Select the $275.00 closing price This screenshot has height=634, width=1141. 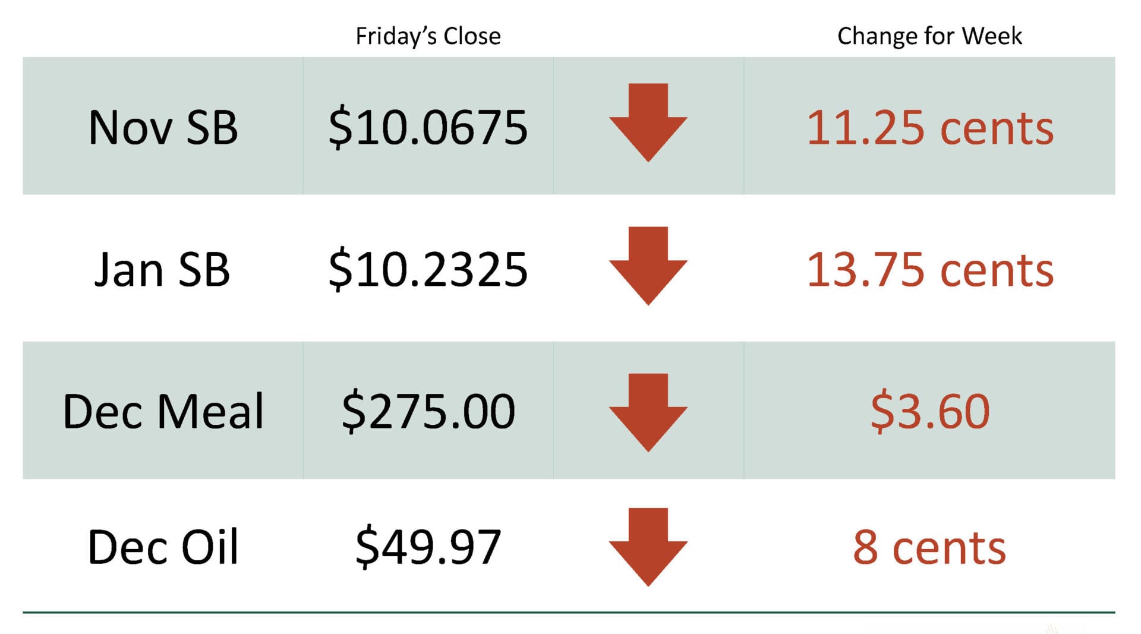[x=428, y=411]
